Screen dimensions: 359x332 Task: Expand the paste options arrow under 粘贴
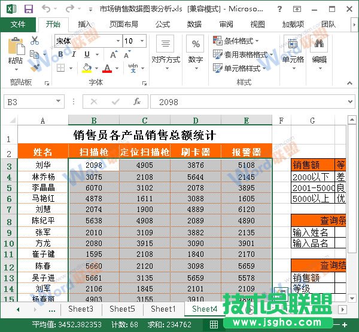click(x=16, y=69)
